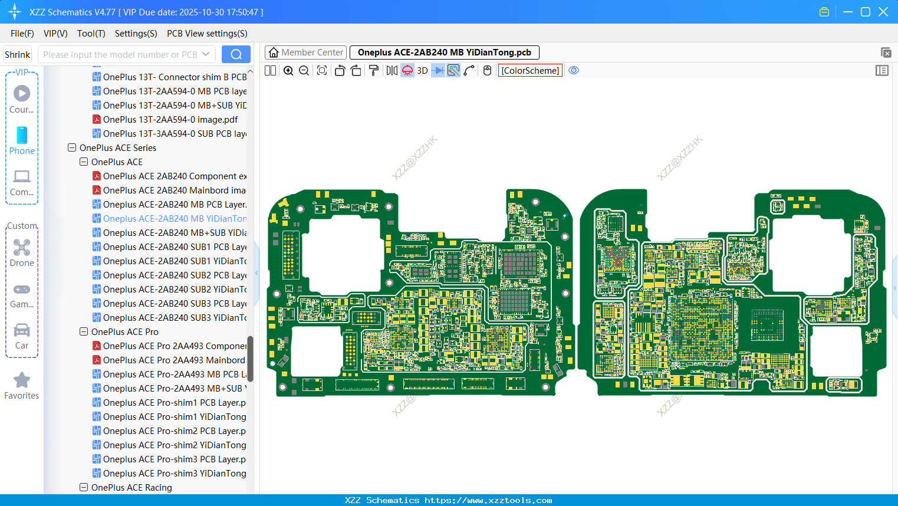Toggle the blue diode symbol button
Screen dimensions: 898x506
(438, 71)
